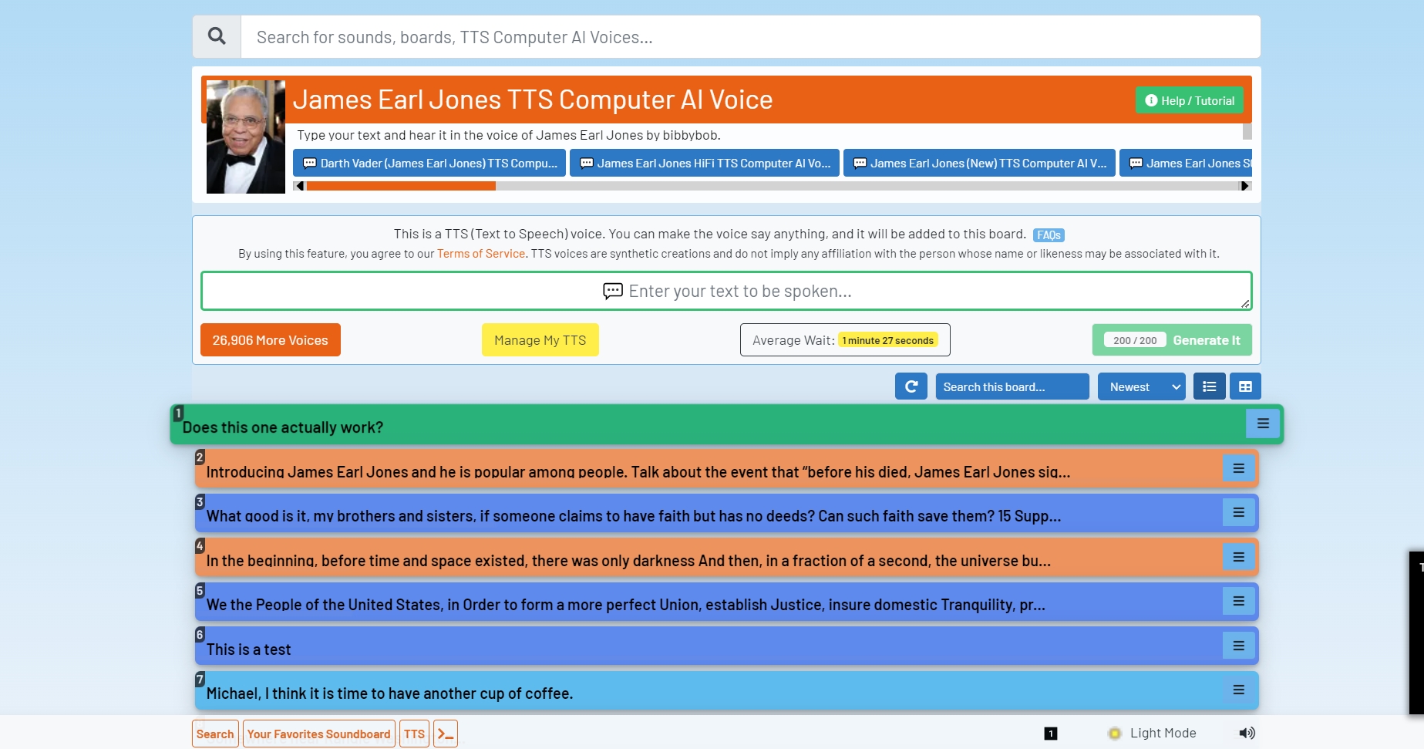Select Darth Vader (James Earl Jones) TTS voice
The image size is (1424, 749).
pyautogui.click(x=429, y=163)
